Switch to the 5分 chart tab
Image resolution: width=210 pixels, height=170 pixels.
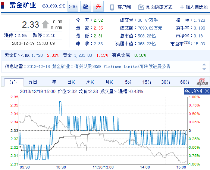click(128, 82)
